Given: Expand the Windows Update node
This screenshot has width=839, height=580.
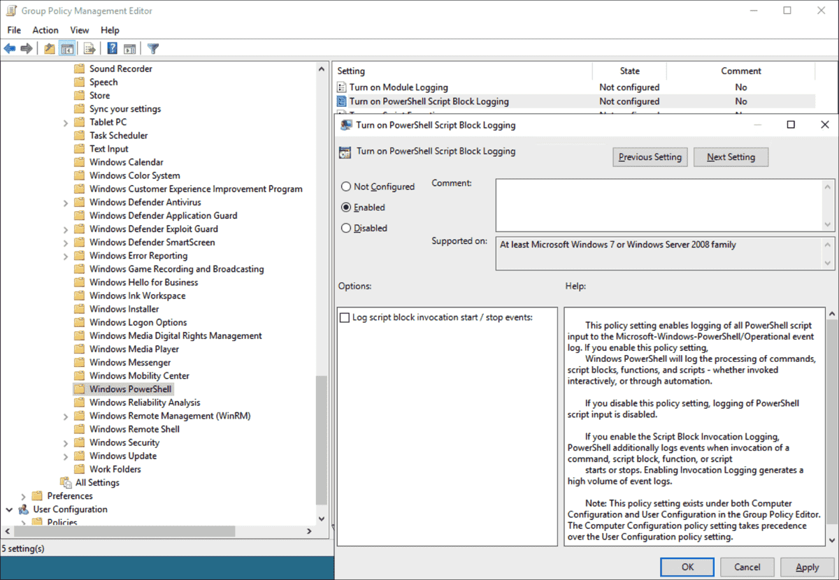Looking at the screenshot, I should (65, 455).
